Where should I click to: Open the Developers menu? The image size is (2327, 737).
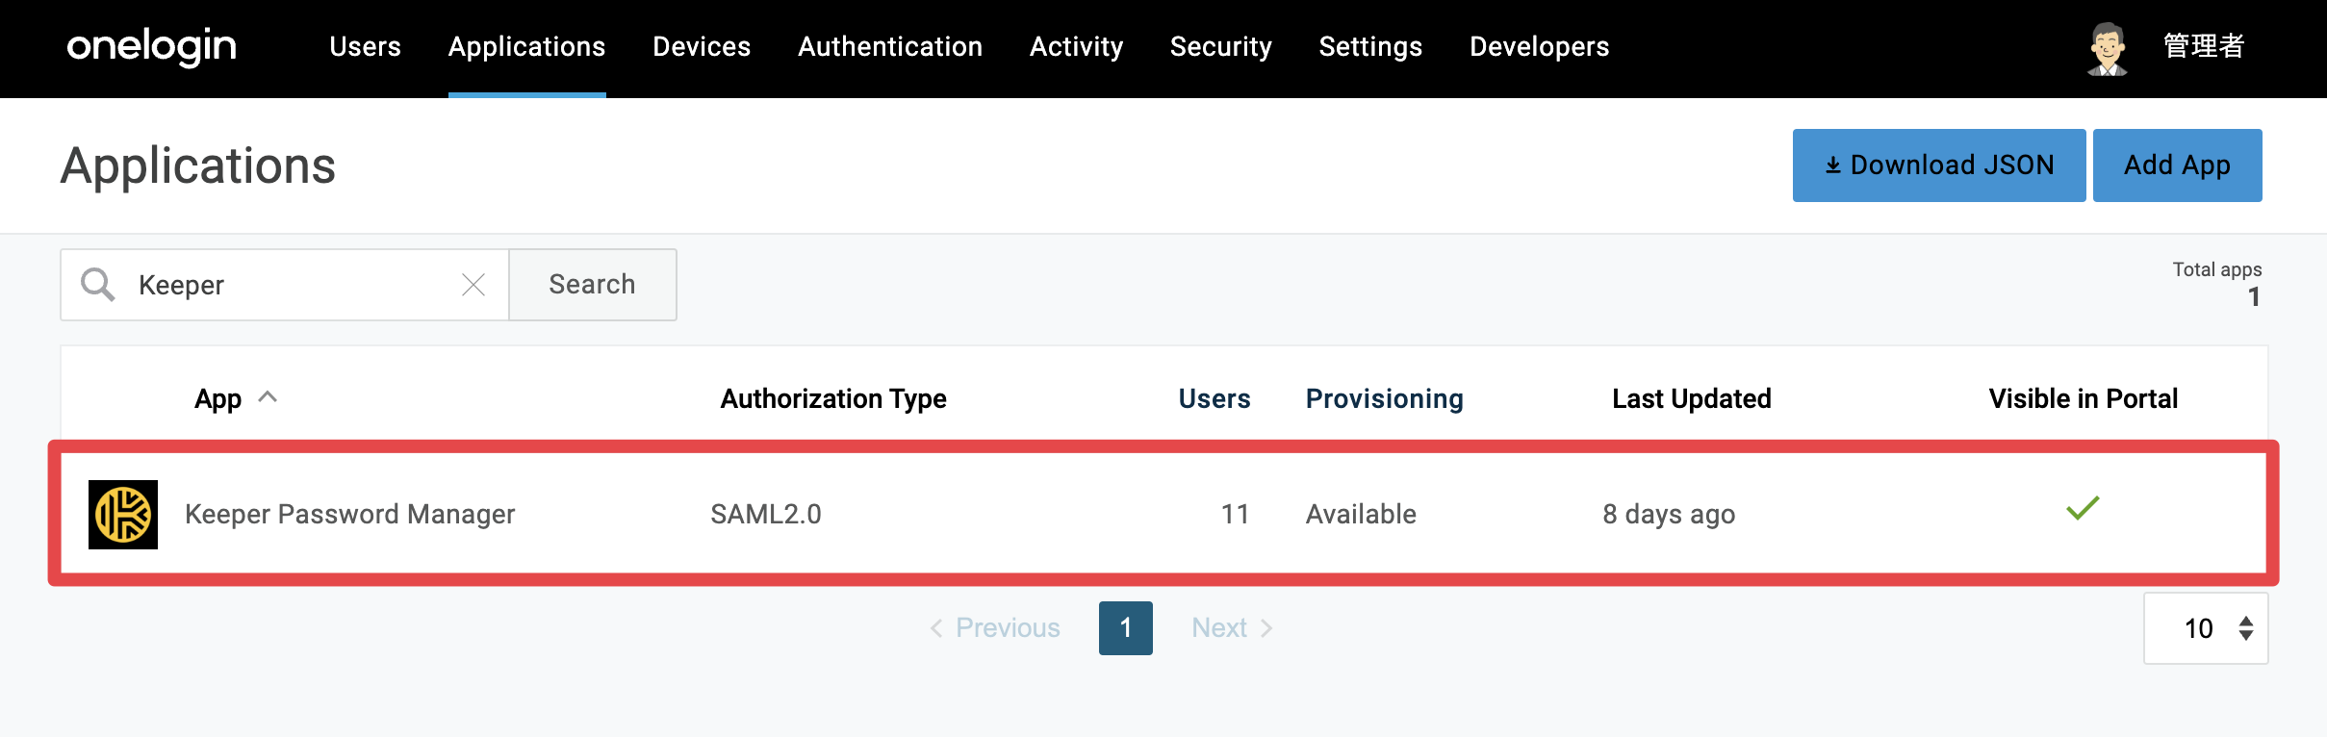pyautogui.click(x=1539, y=46)
